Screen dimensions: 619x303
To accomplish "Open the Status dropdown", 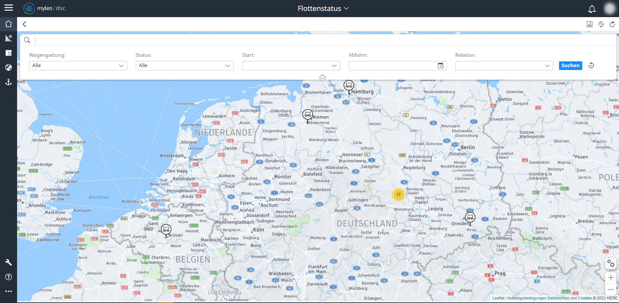I will click(x=185, y=66).
